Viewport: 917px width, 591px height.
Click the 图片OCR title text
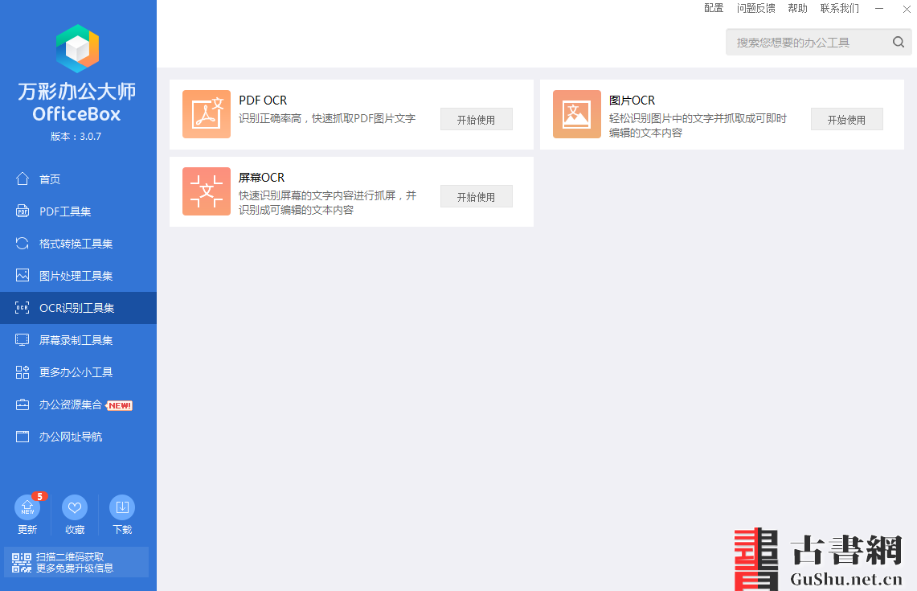point(632,100)
